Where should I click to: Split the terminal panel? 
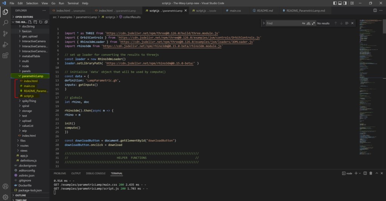[365, 173]
